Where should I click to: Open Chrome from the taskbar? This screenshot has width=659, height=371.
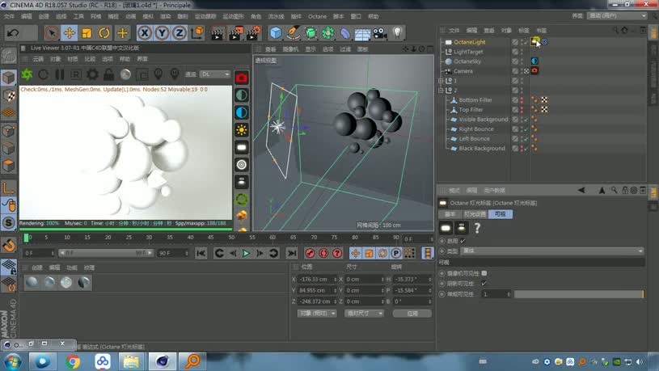[73, 361]
